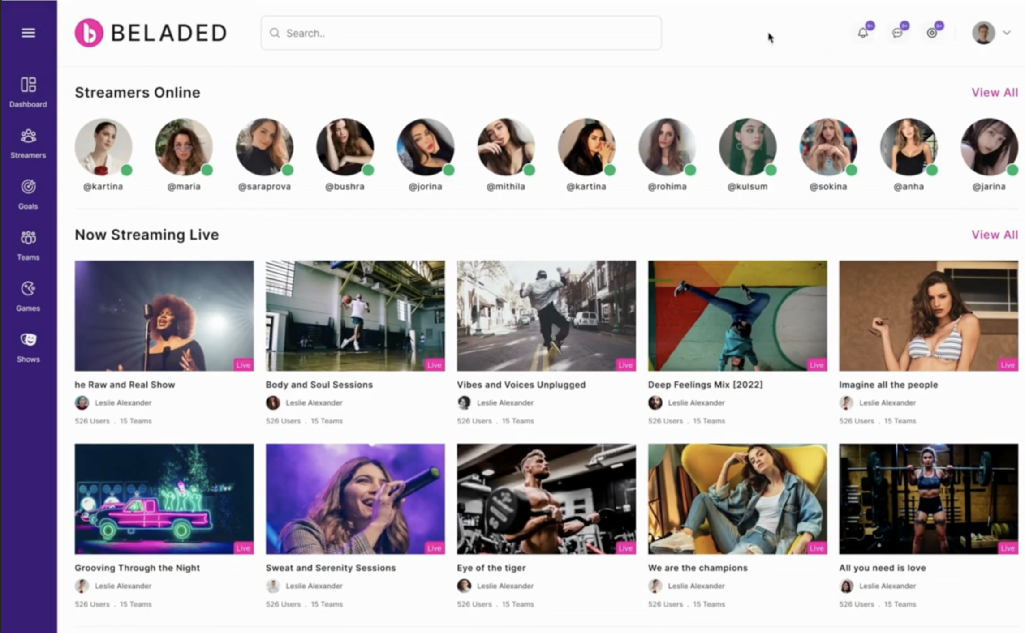This screenshot has height=633, width=1025.
Task: Click the user profile avatar
Action: 983,33
